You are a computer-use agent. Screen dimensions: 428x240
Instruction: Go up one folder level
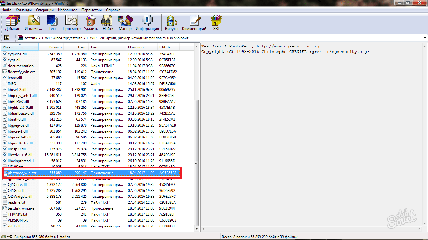tap(7, 38)
